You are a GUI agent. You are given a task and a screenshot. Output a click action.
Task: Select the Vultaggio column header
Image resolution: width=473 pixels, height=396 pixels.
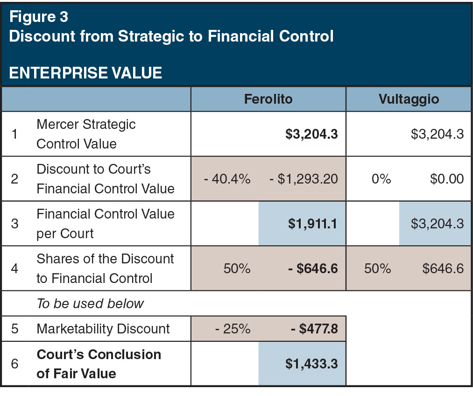[409, 99]
